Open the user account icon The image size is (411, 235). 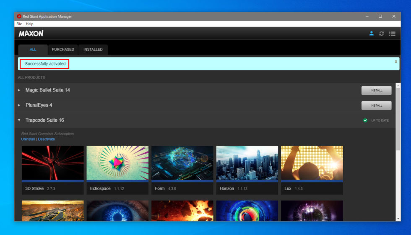[x=371, y=33]
